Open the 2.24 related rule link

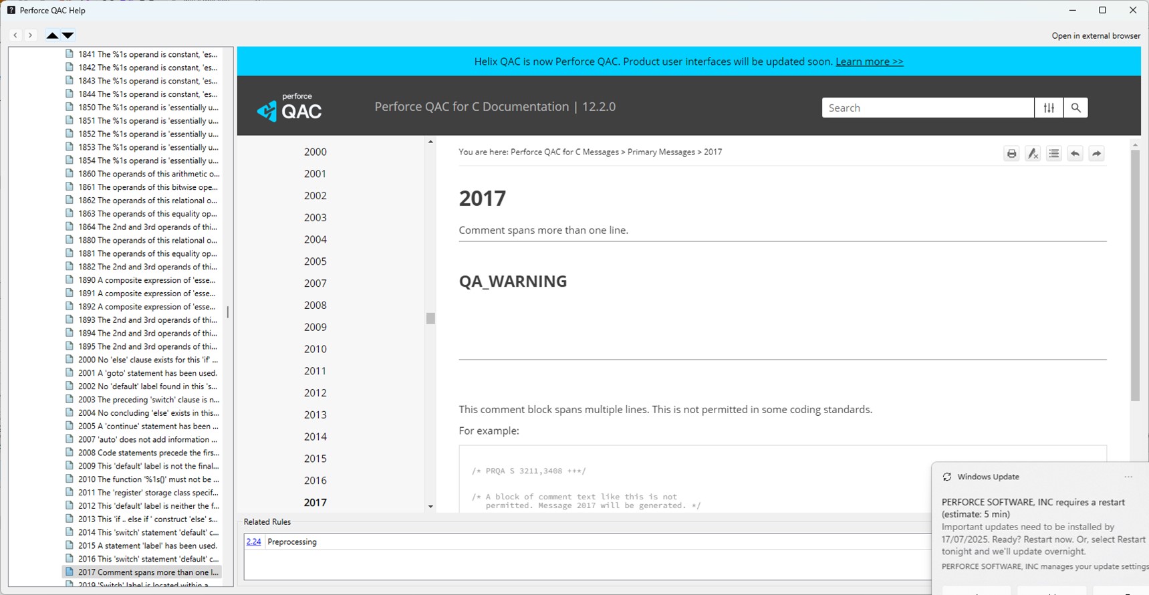pos(253,542)
